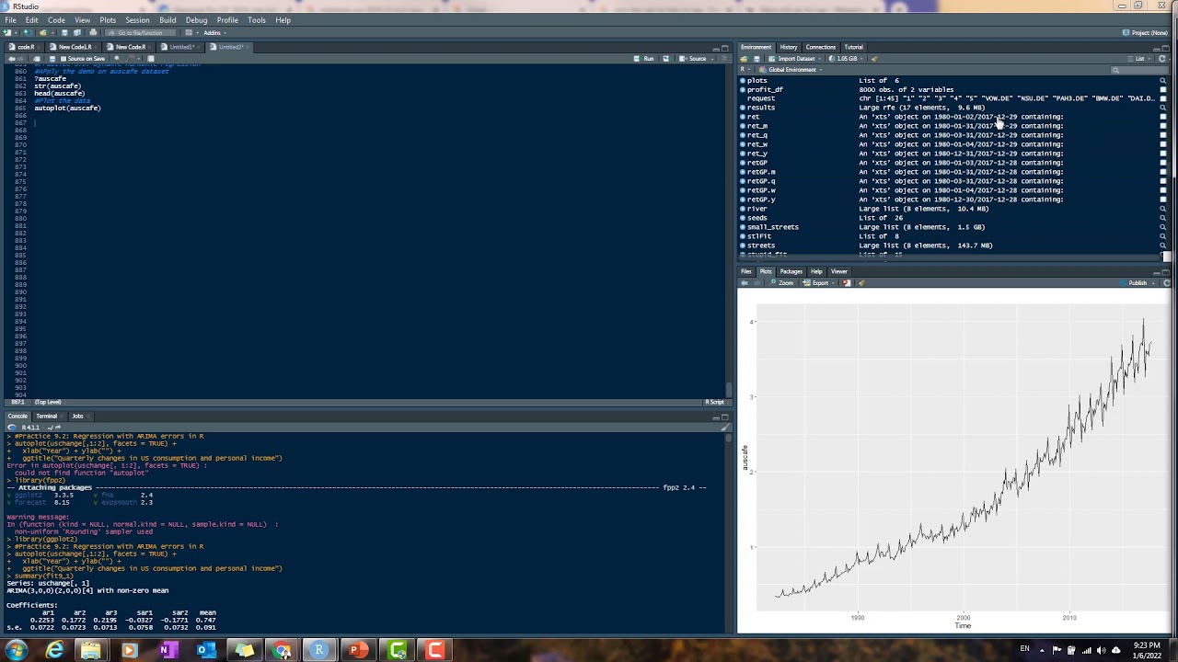
Task: Switch to the Tutorial tab
Action: 854,47
